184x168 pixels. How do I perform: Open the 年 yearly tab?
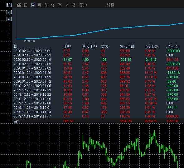click(53, 5)
